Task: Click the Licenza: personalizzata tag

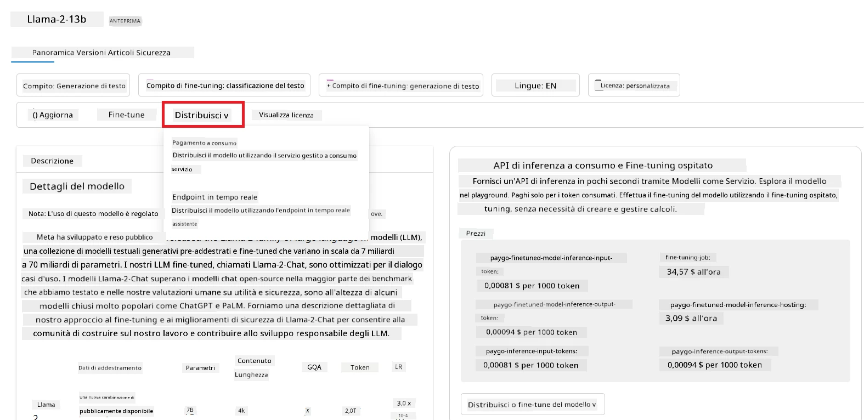Action: point(634,86)
